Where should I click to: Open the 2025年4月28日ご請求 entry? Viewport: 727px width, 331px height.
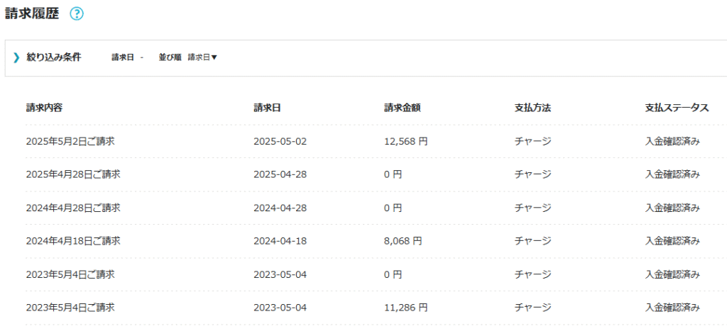pos(73,174)
